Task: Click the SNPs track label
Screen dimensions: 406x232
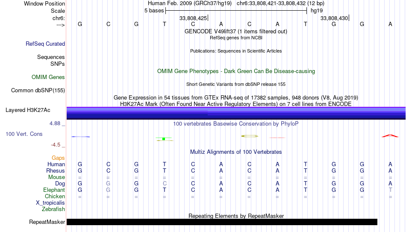Action: [x=58, y=64]
